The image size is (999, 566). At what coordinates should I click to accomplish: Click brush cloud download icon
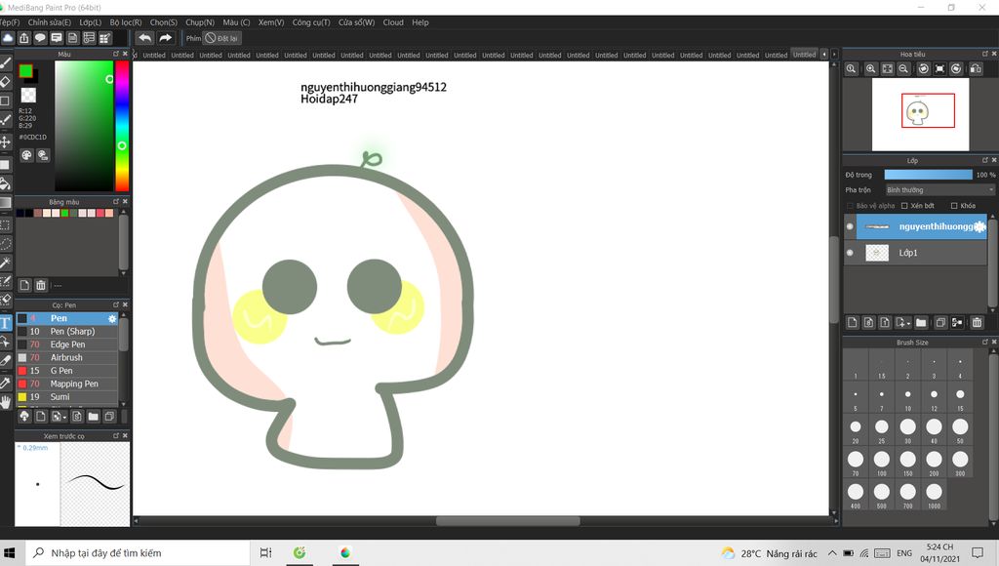24,417
